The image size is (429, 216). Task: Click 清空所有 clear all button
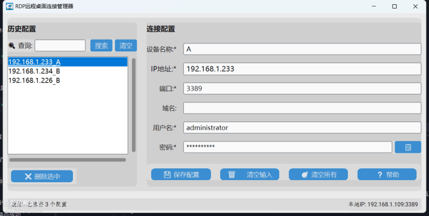[318, 174]
